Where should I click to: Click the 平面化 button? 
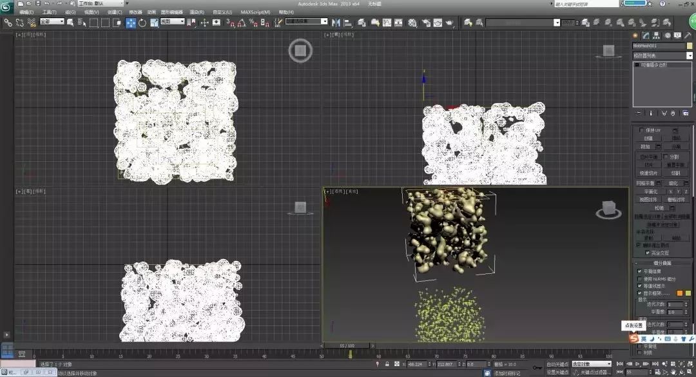click(x=650, y=191)
